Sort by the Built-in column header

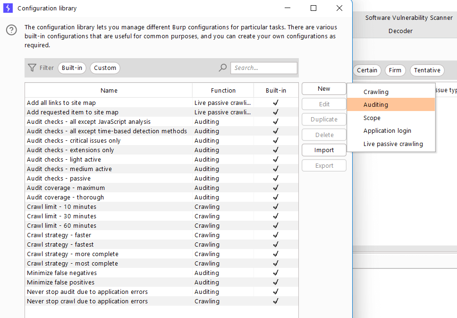click(276, 90)
